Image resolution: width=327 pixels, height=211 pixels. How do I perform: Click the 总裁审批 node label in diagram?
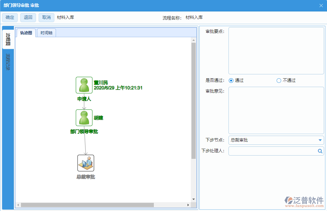click(86, 177)
